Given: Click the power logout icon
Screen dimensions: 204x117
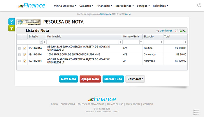Looking at the screenshot, I should (199, 5).
